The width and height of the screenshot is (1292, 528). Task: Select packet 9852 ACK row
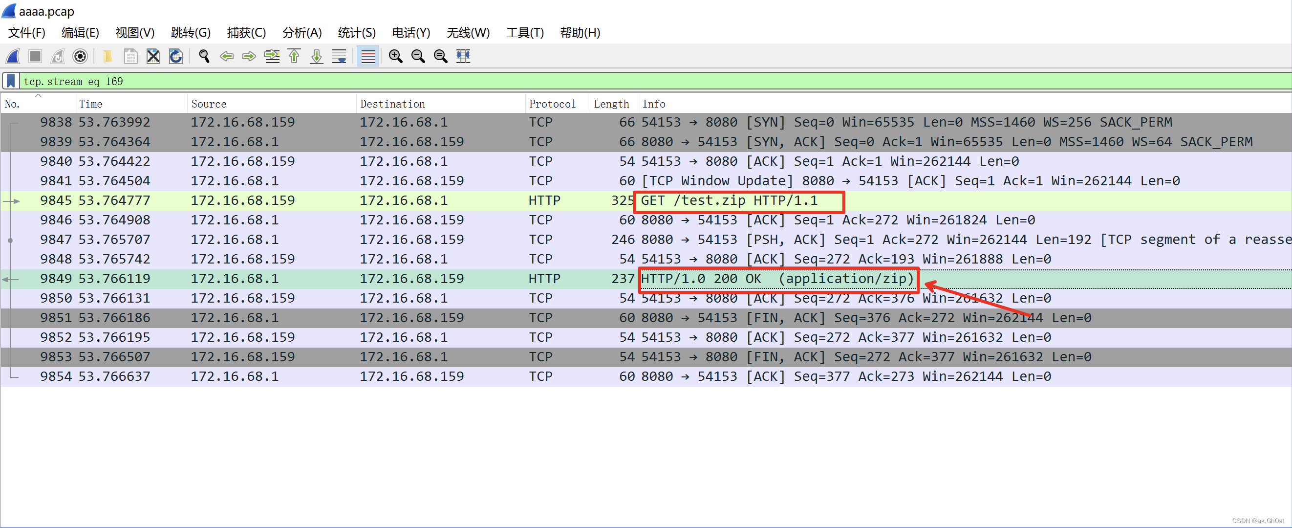click(x=646, y=337)
